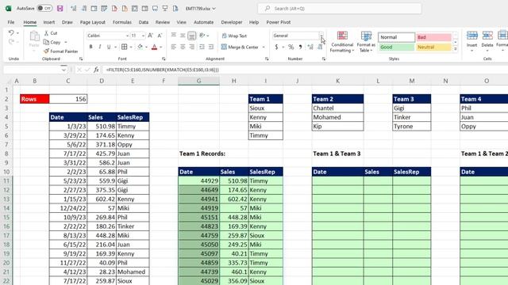Select the Bad cell style
This screenshot has height=285, width=508.
[433, 37]
